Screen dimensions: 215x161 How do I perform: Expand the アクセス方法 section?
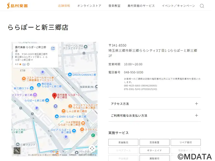(x=155, y=104)
